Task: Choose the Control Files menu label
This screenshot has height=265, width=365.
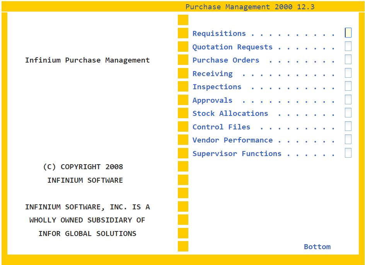Action: [222, 127]
